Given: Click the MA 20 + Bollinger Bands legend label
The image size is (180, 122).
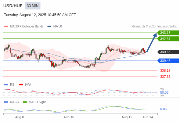Looking at the screenshot, I should [x=27, y=27].
